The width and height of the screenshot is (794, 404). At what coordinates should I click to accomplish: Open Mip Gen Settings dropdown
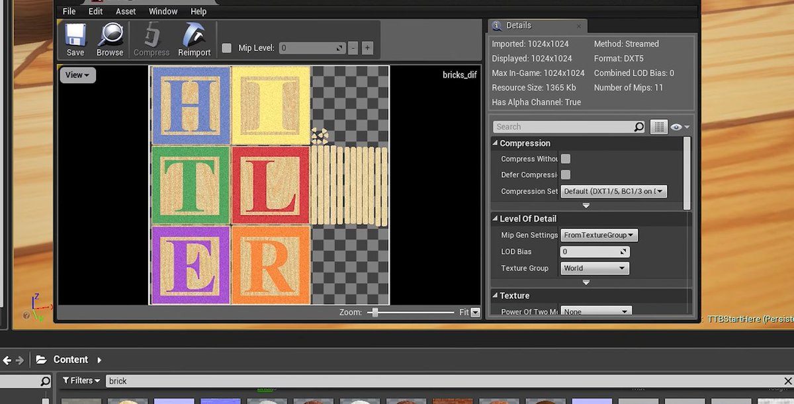point(599,235)
